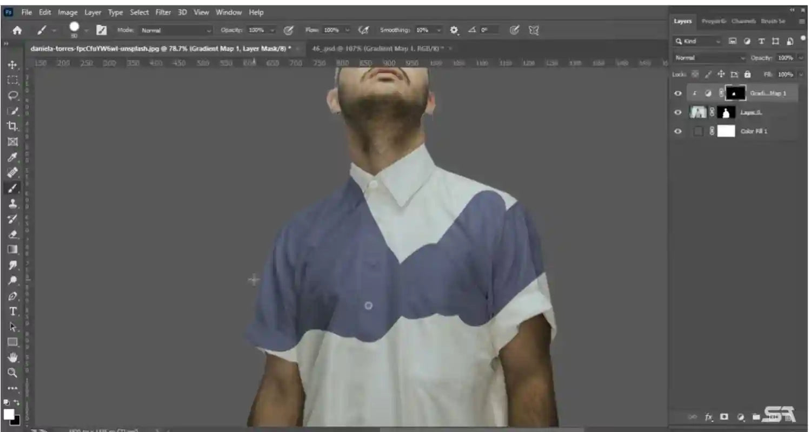Open the layer blend mode dropdown

click(x=710, y=58)
